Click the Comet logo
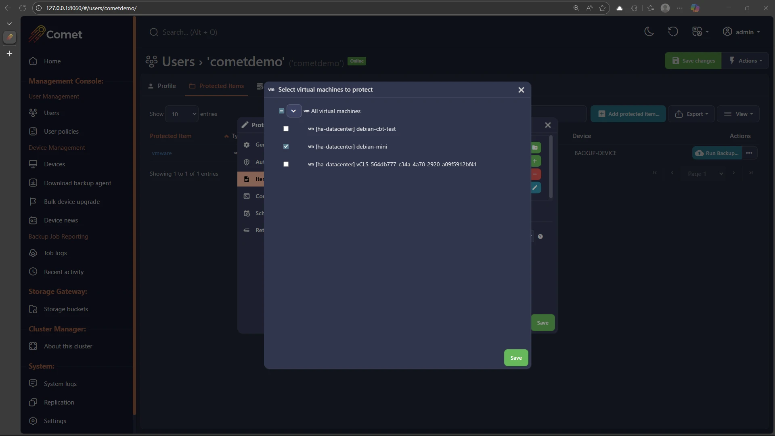Image resolution: width=775 pixels, height=436 pixels. 56,34
